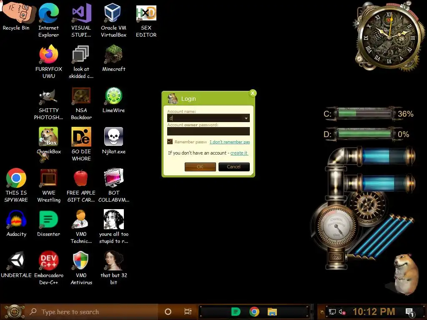Open the steampunk Start button
Viewport: 427px width, 320px height.
point(14,312)
